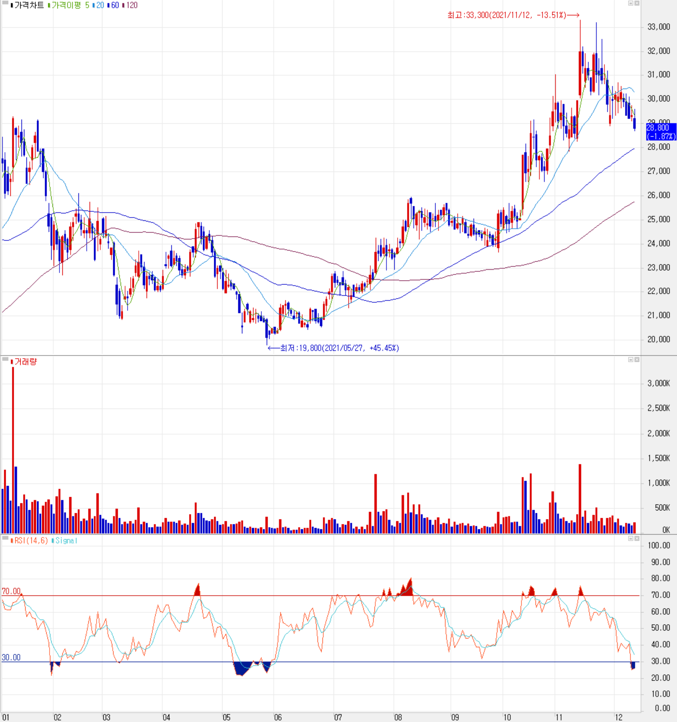Close the price chart panel

637,3
